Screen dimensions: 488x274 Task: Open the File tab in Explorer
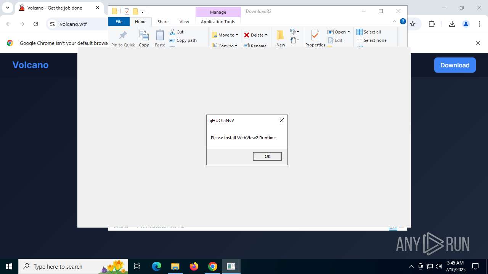pyautogui.click(x=119, y=22)
